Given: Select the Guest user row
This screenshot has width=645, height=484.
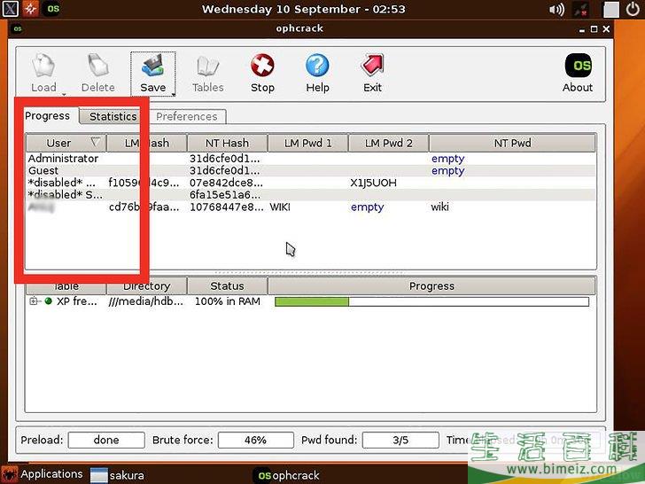Looking at the screenshot, I should [311, 170].
